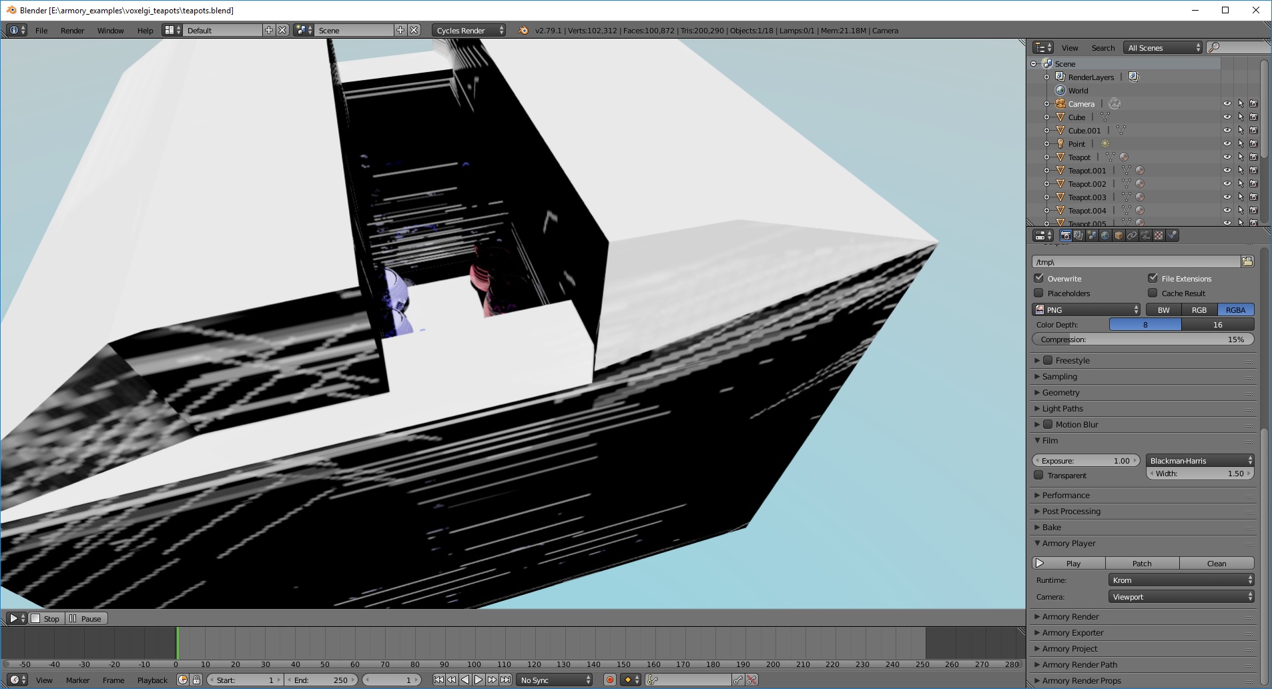
Task: Open the timeline Marker menu
Action: (x=77, y=680)
